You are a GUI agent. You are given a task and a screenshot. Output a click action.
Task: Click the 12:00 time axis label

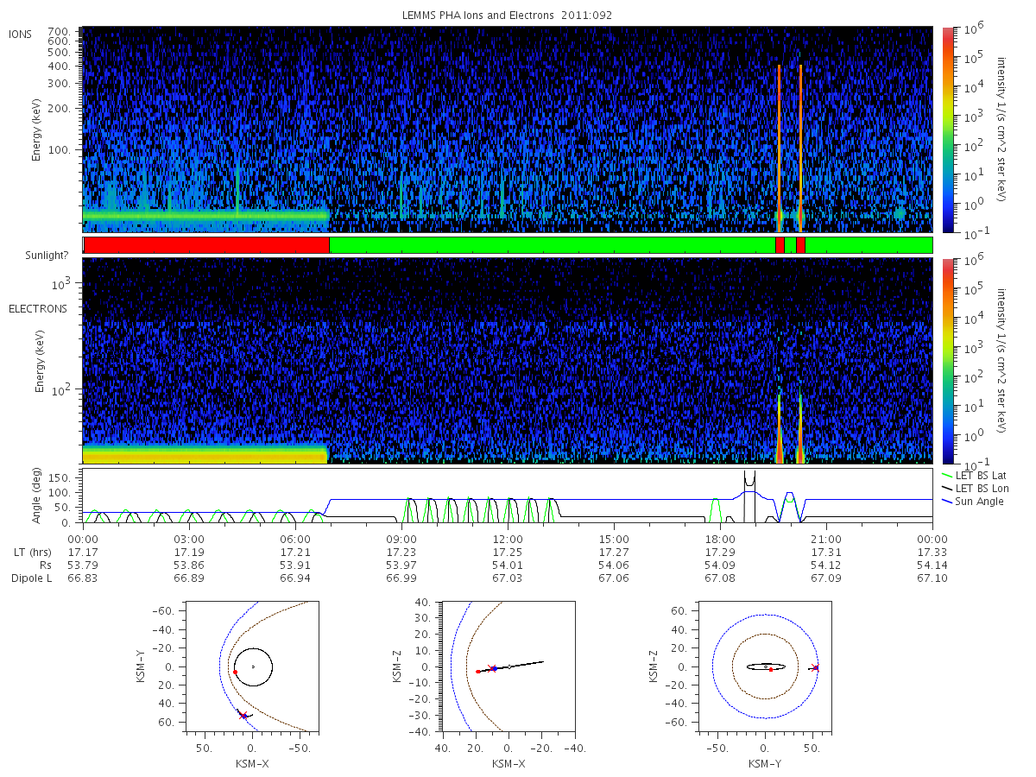coord(508,538)
